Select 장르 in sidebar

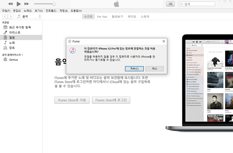[x=21, y=48]
